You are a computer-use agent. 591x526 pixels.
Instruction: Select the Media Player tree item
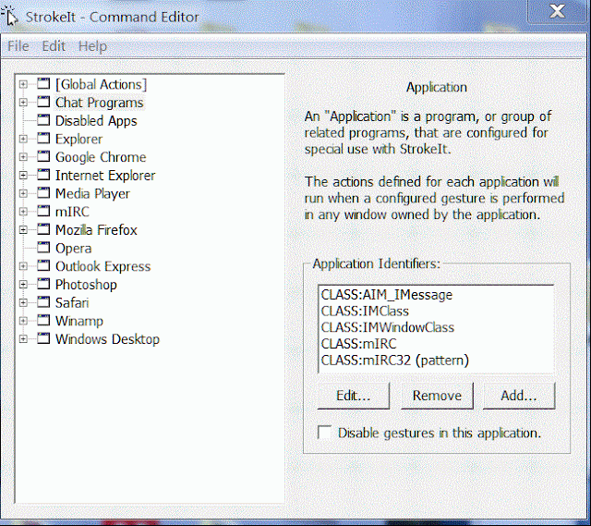tap(92, 193)
